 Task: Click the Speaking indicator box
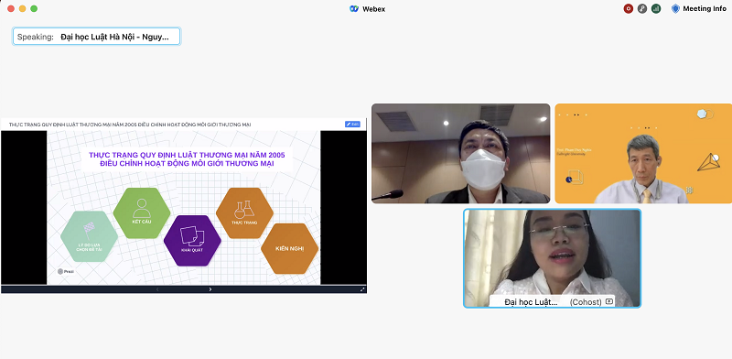pyautogui.click(x=97, y=37)
